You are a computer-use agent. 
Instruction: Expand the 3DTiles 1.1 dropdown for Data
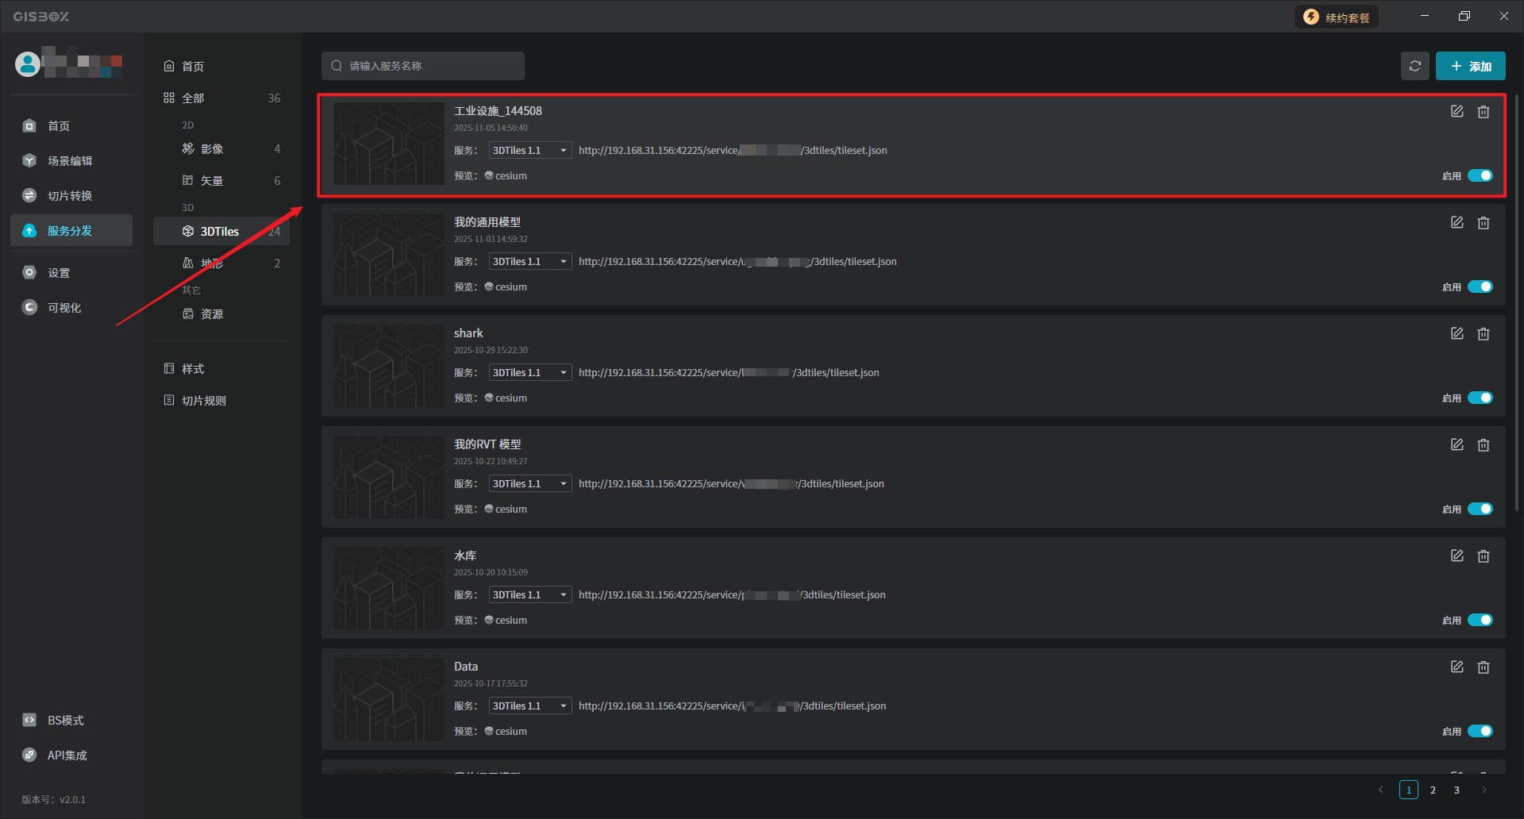pyautogui.click(x=529, y=706)
